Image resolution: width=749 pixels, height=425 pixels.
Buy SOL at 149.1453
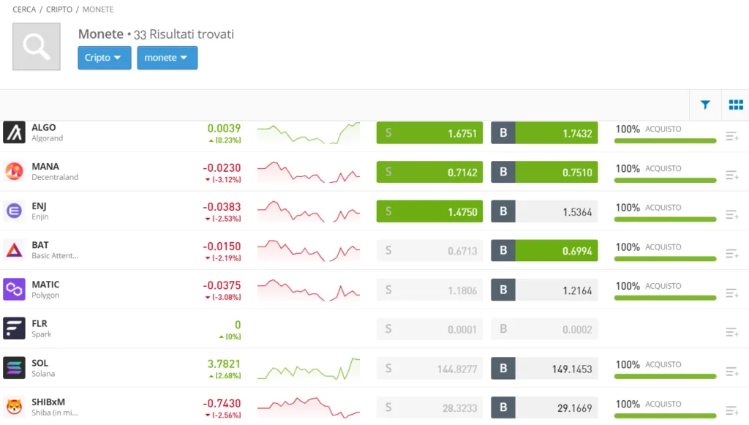544,368
